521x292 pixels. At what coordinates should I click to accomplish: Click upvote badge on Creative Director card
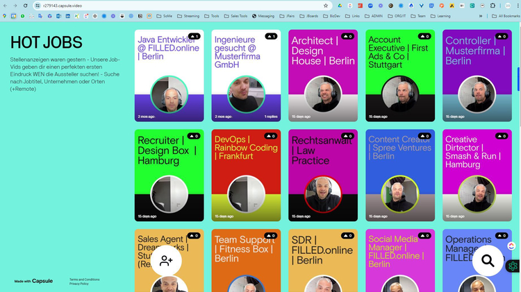pyautogui.click(x=502, y=136)
